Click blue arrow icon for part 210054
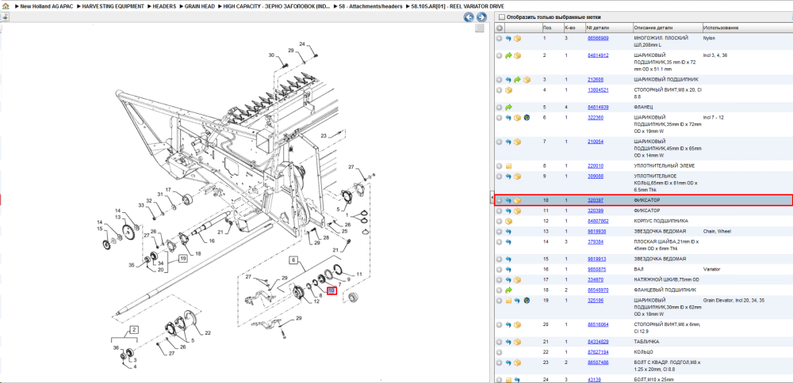The width and height of the screenshot is (793, 383). point(508,142)
